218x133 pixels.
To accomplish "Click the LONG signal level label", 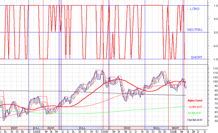I will [x=195, y=9].
